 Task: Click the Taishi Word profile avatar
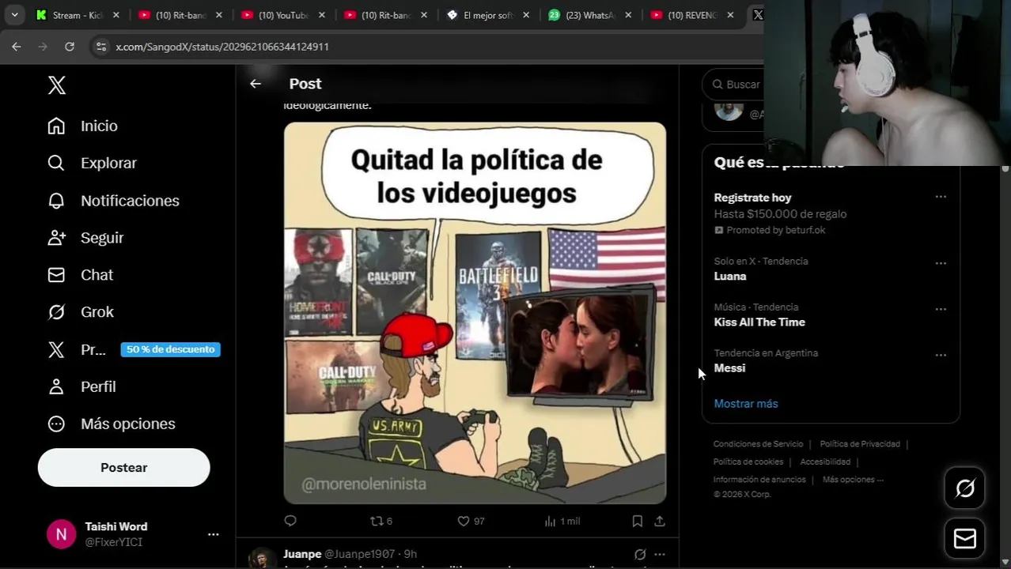[61, 534]
